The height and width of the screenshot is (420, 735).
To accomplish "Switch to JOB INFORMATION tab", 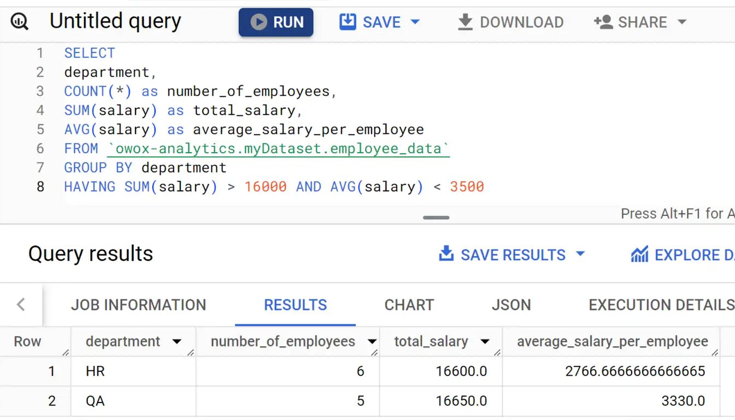I will coord(138,305).
